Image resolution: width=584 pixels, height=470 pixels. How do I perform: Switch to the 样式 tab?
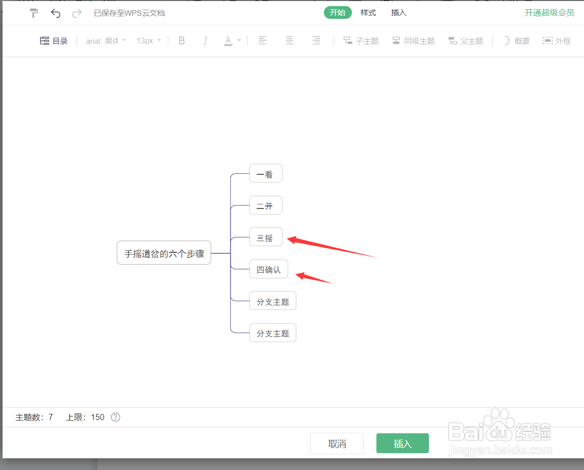(368, 12)
